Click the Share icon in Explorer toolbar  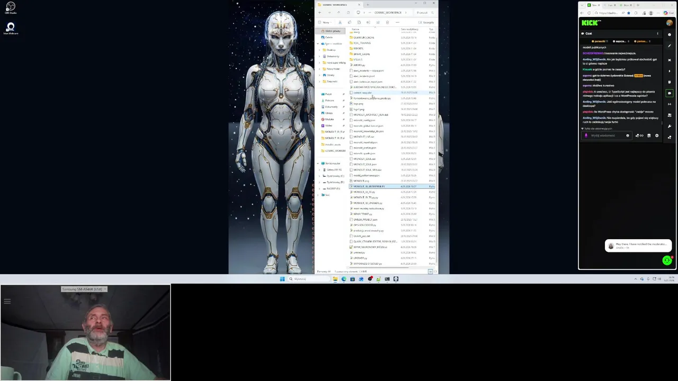pos(378,22)
